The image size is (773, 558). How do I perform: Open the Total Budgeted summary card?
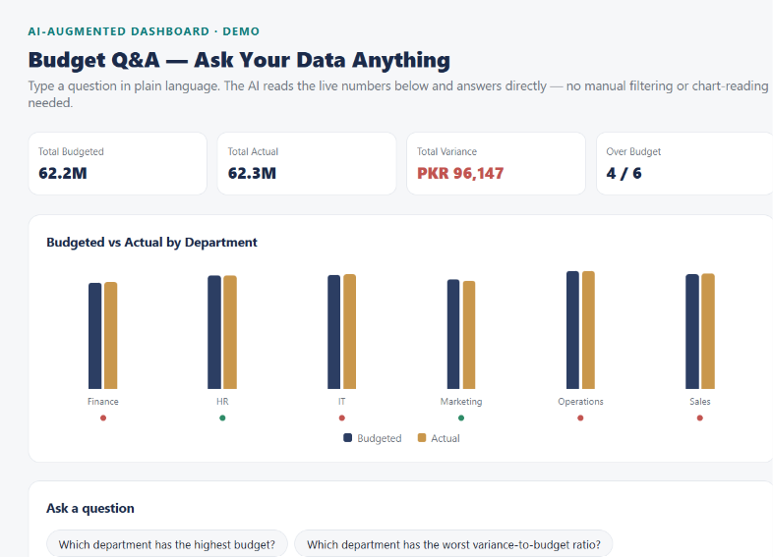click(x=117, y=163)
